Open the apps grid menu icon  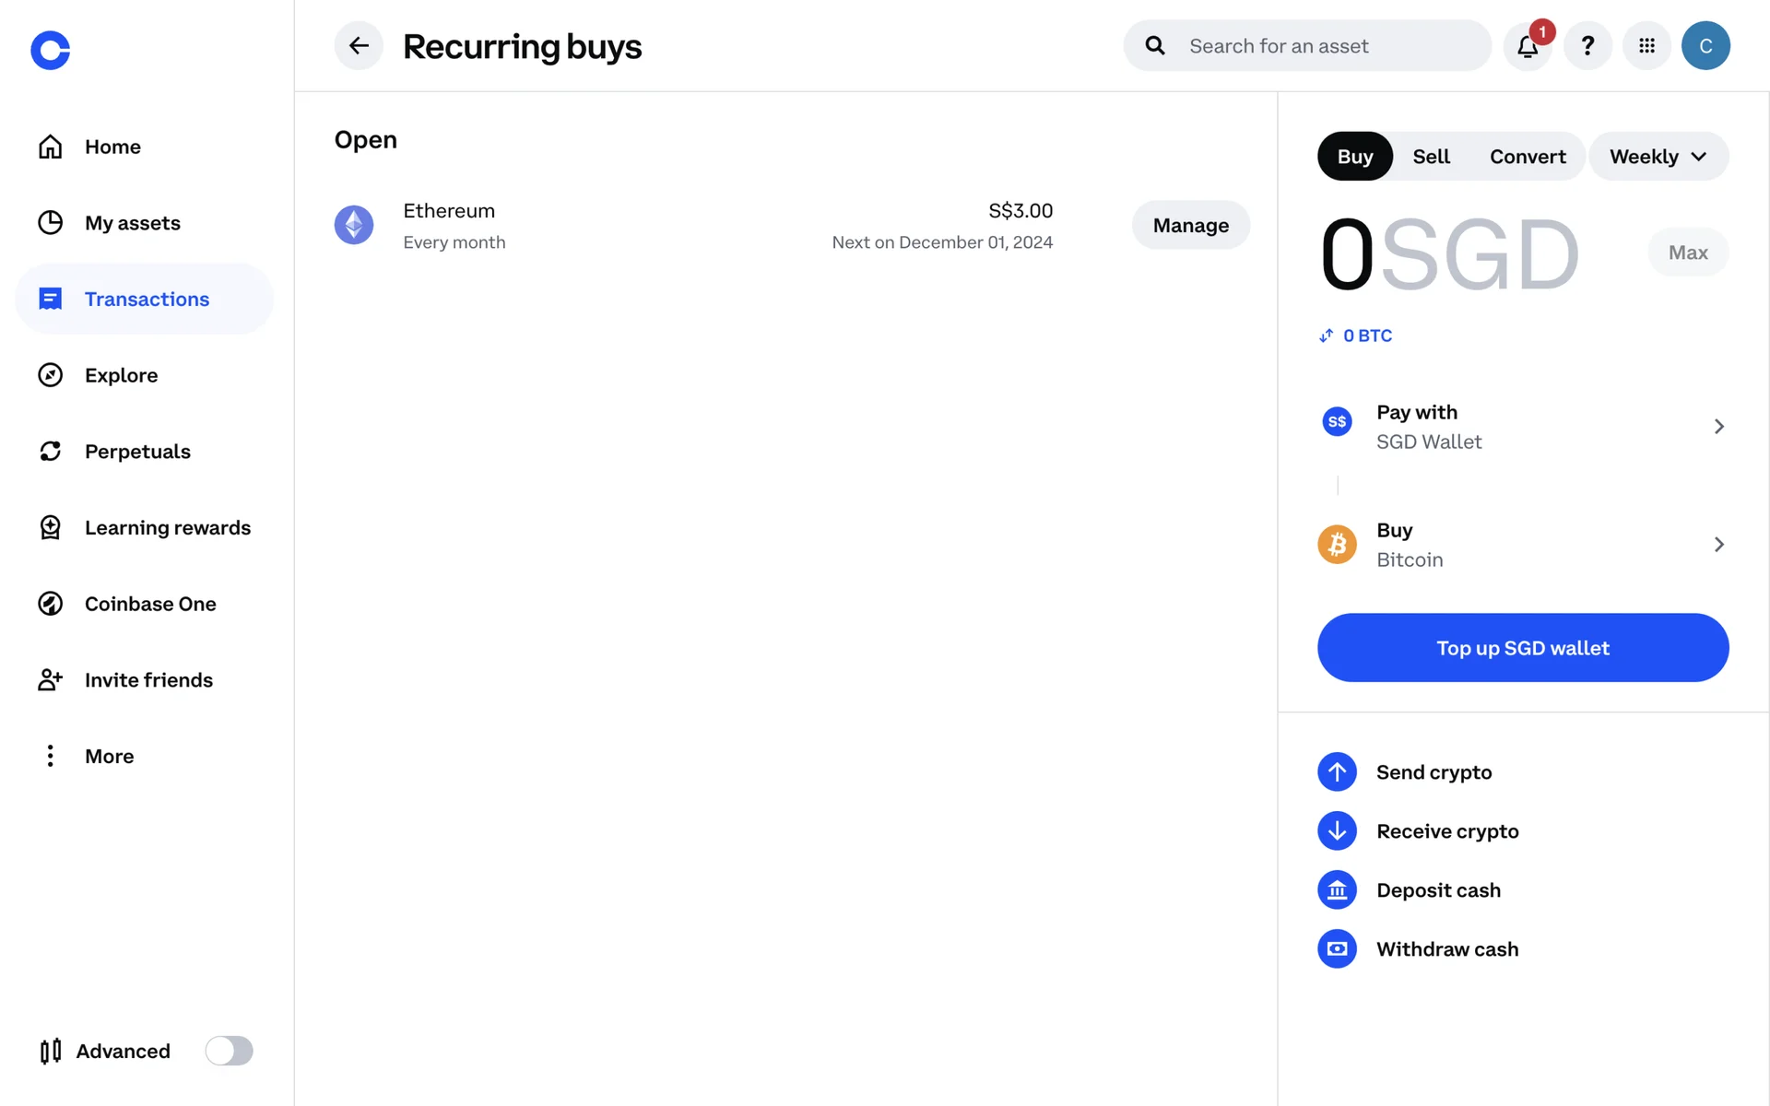click(x=1646, y=45)
